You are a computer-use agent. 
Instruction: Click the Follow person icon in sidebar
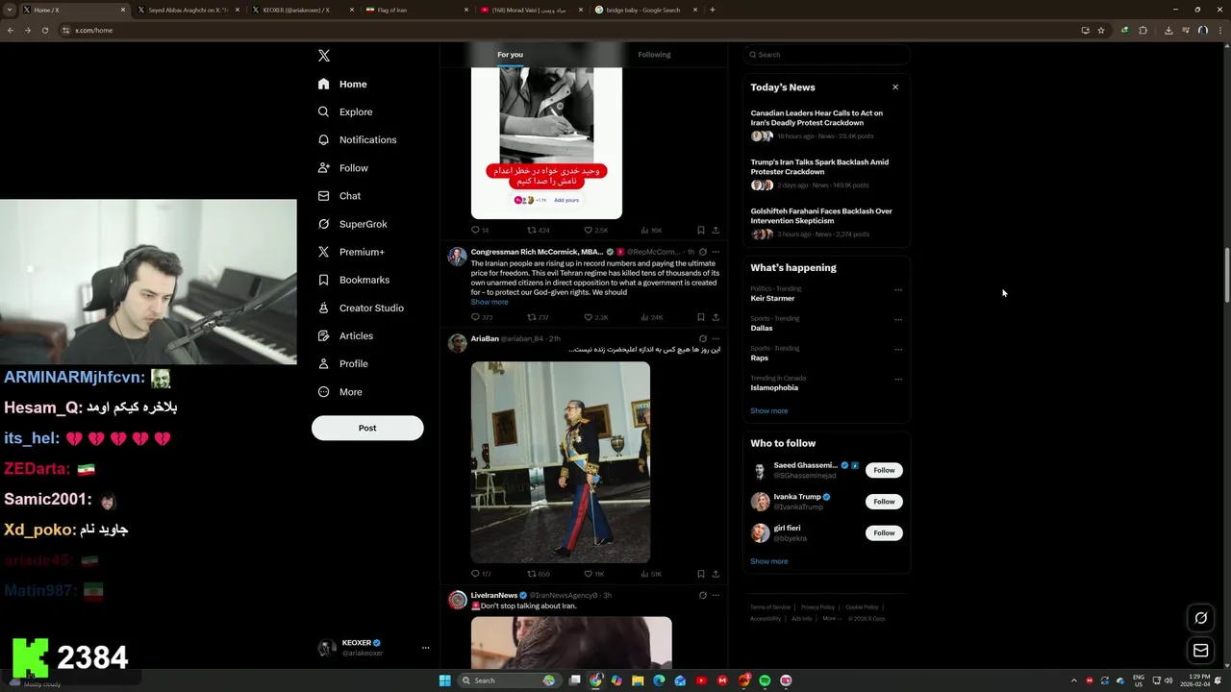coord(323,168)
